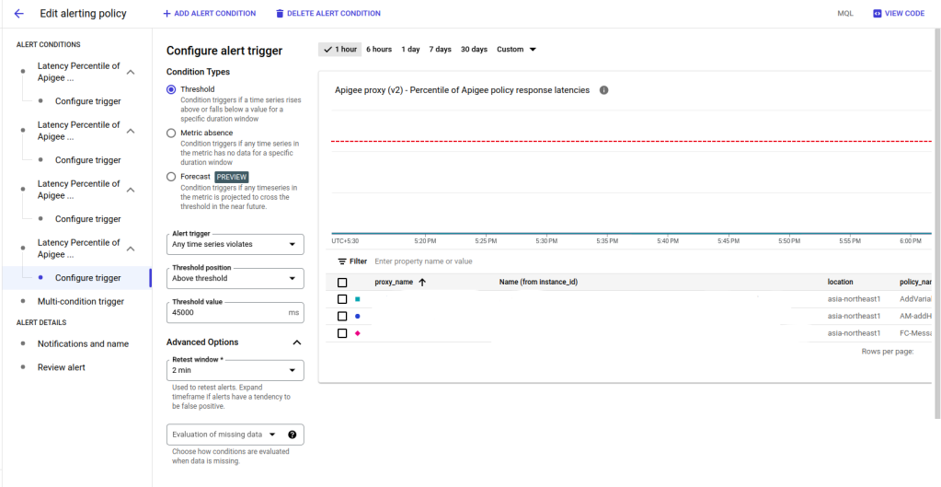Select the 6 hours time range

[379, 49]
